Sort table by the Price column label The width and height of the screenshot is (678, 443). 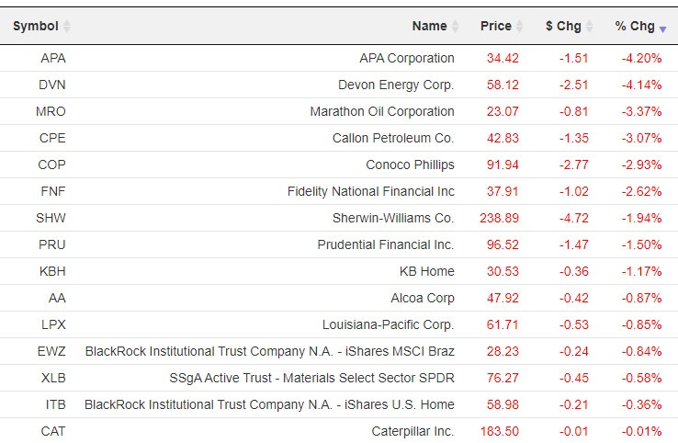click(x=495, y=27)
